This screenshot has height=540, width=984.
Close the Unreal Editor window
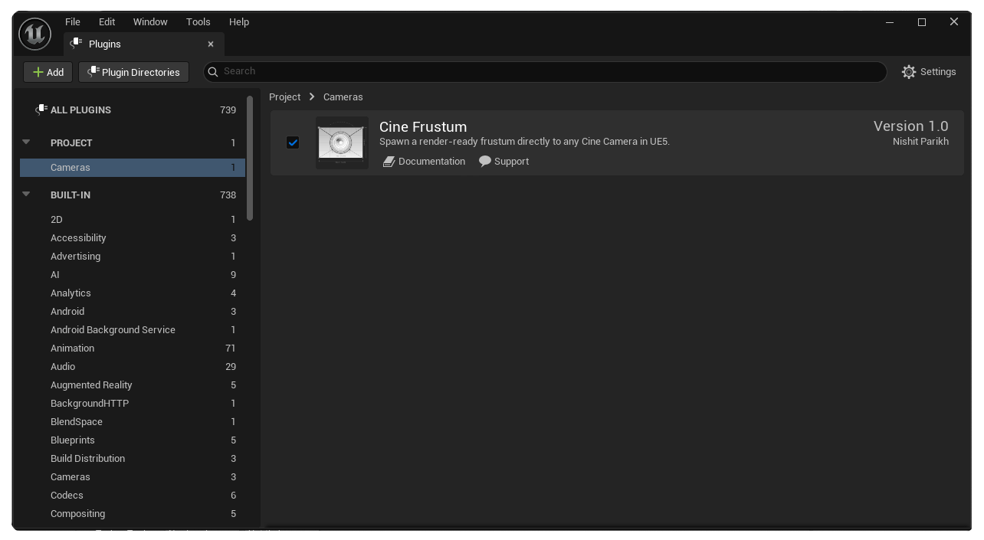click(954, 22)
